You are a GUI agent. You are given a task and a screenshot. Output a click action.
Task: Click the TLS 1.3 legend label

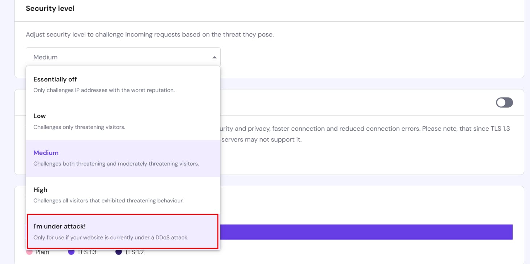87,252
